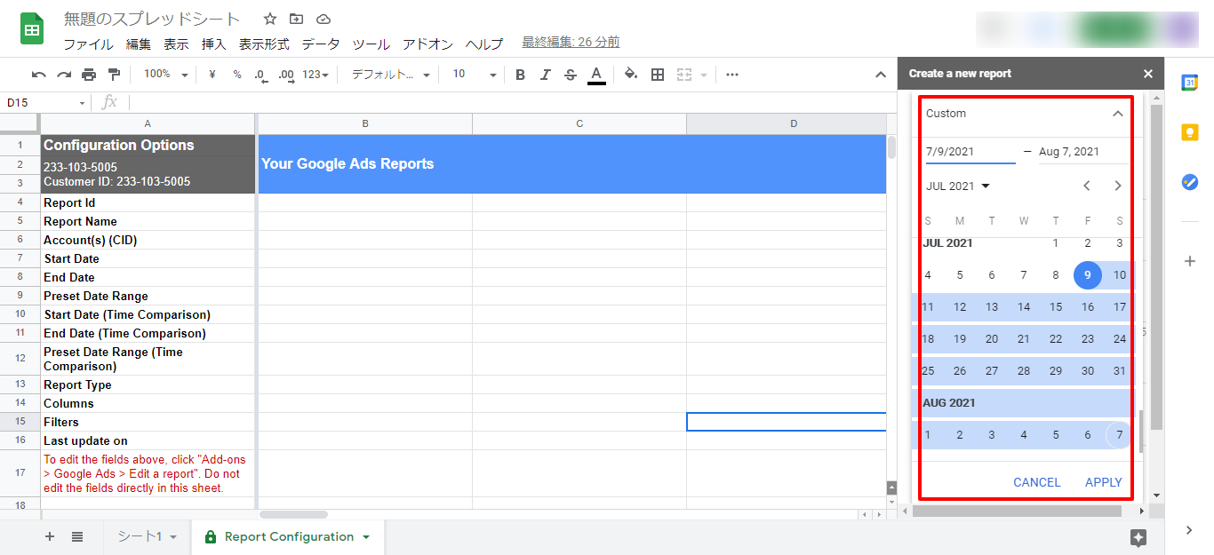Move document to folder icon
This screenshot has height=555, width=1214.
pos(296,19)
